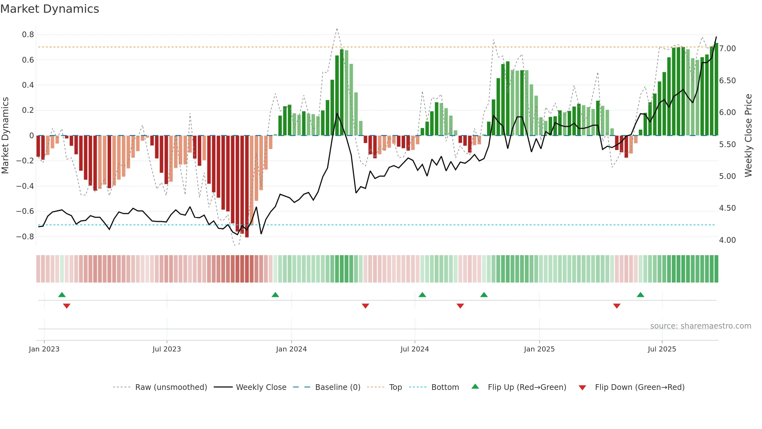This screenshot has height=429, width=762.
Task: Click the red Flip Down triangle icon in legend
Action: [x=582, y=388]
